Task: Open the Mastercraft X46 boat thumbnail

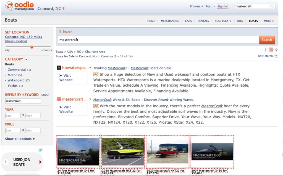Action: (x=78, y=151)
